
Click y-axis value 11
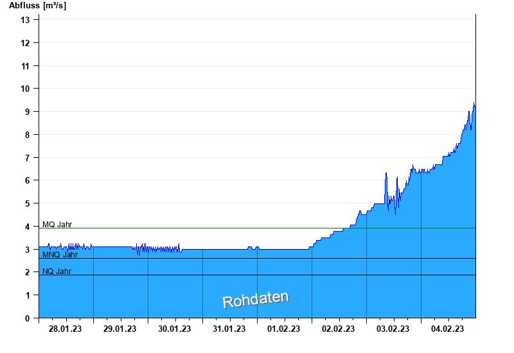pyautogui.click(x=25, y=66)
